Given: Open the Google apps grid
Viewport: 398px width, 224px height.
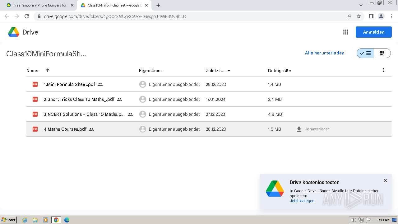Looking at the screenshot, I should click(x=345, y=32).
